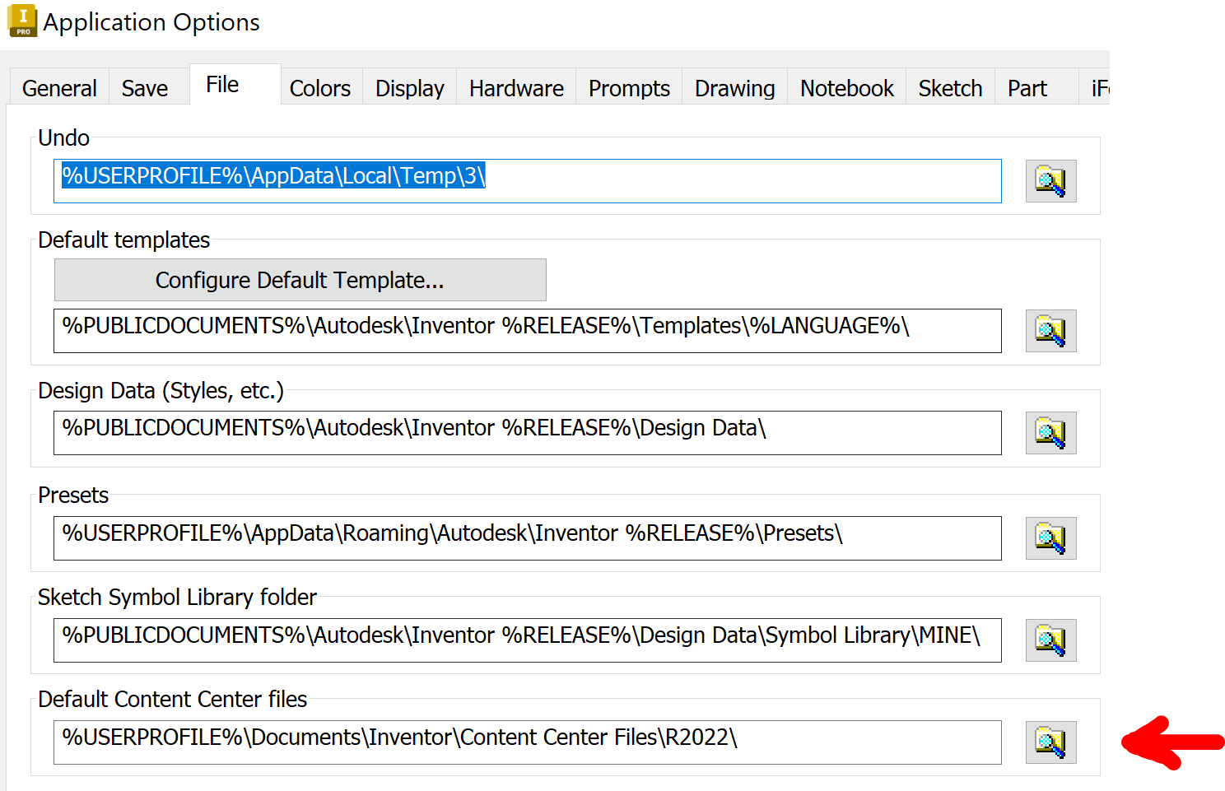1225x791 pixels.
Task: Go to the Prompts tab
Action: 629,88
